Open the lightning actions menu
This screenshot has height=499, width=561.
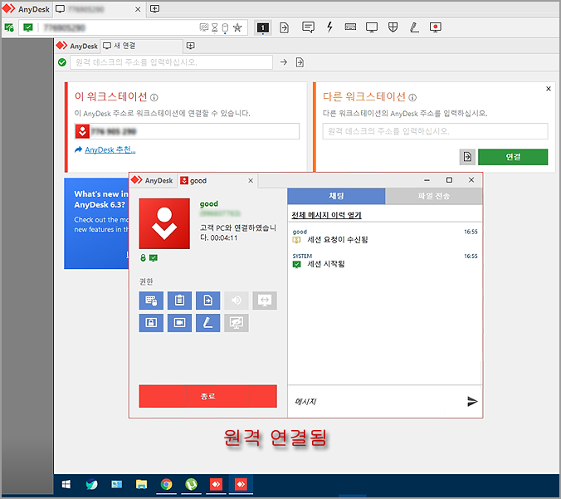click(x=329, y=27)
